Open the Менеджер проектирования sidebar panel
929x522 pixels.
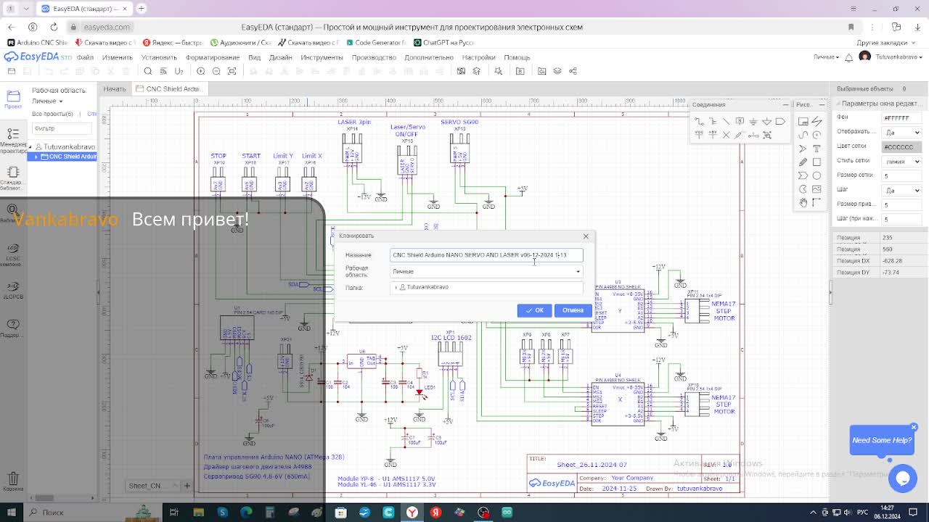click(13, 141)
